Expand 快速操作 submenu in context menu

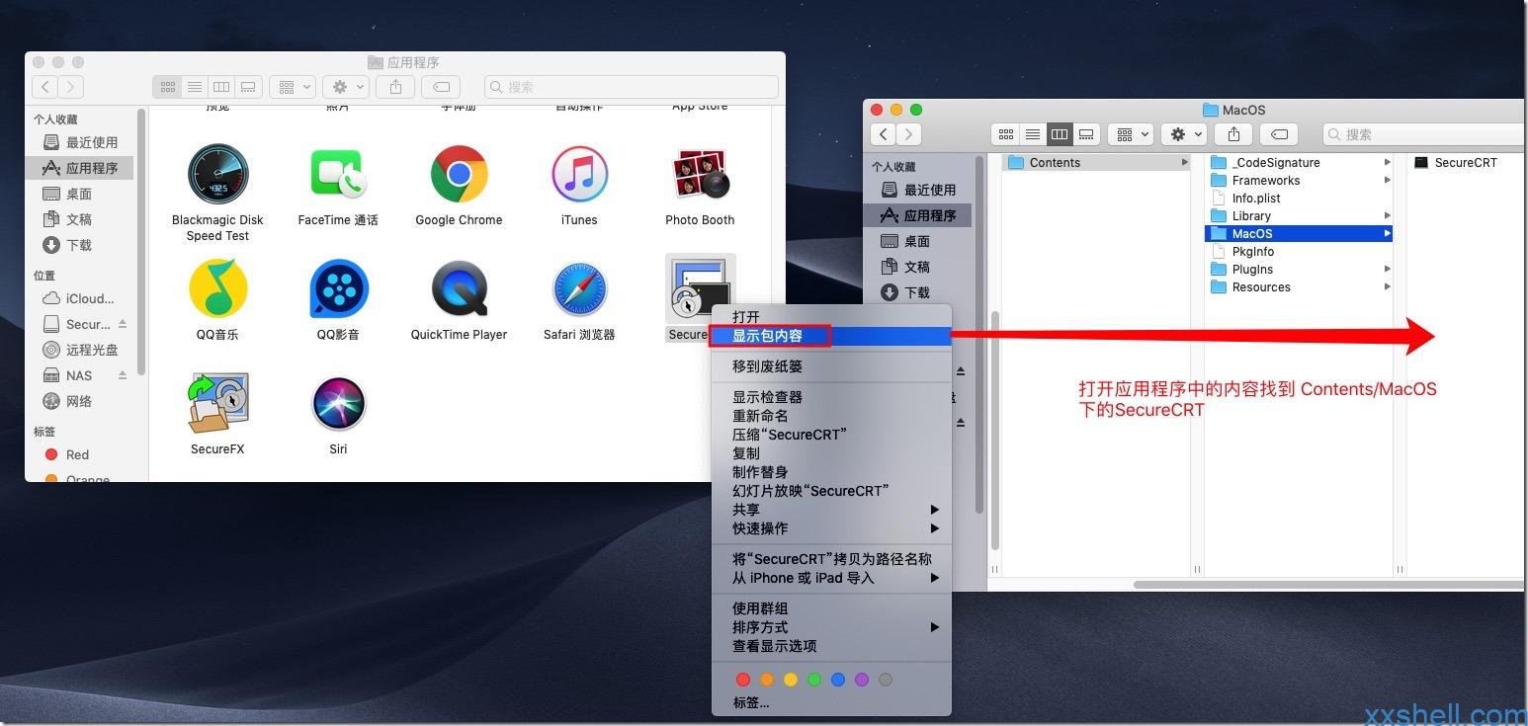click(x=831, y=528)
